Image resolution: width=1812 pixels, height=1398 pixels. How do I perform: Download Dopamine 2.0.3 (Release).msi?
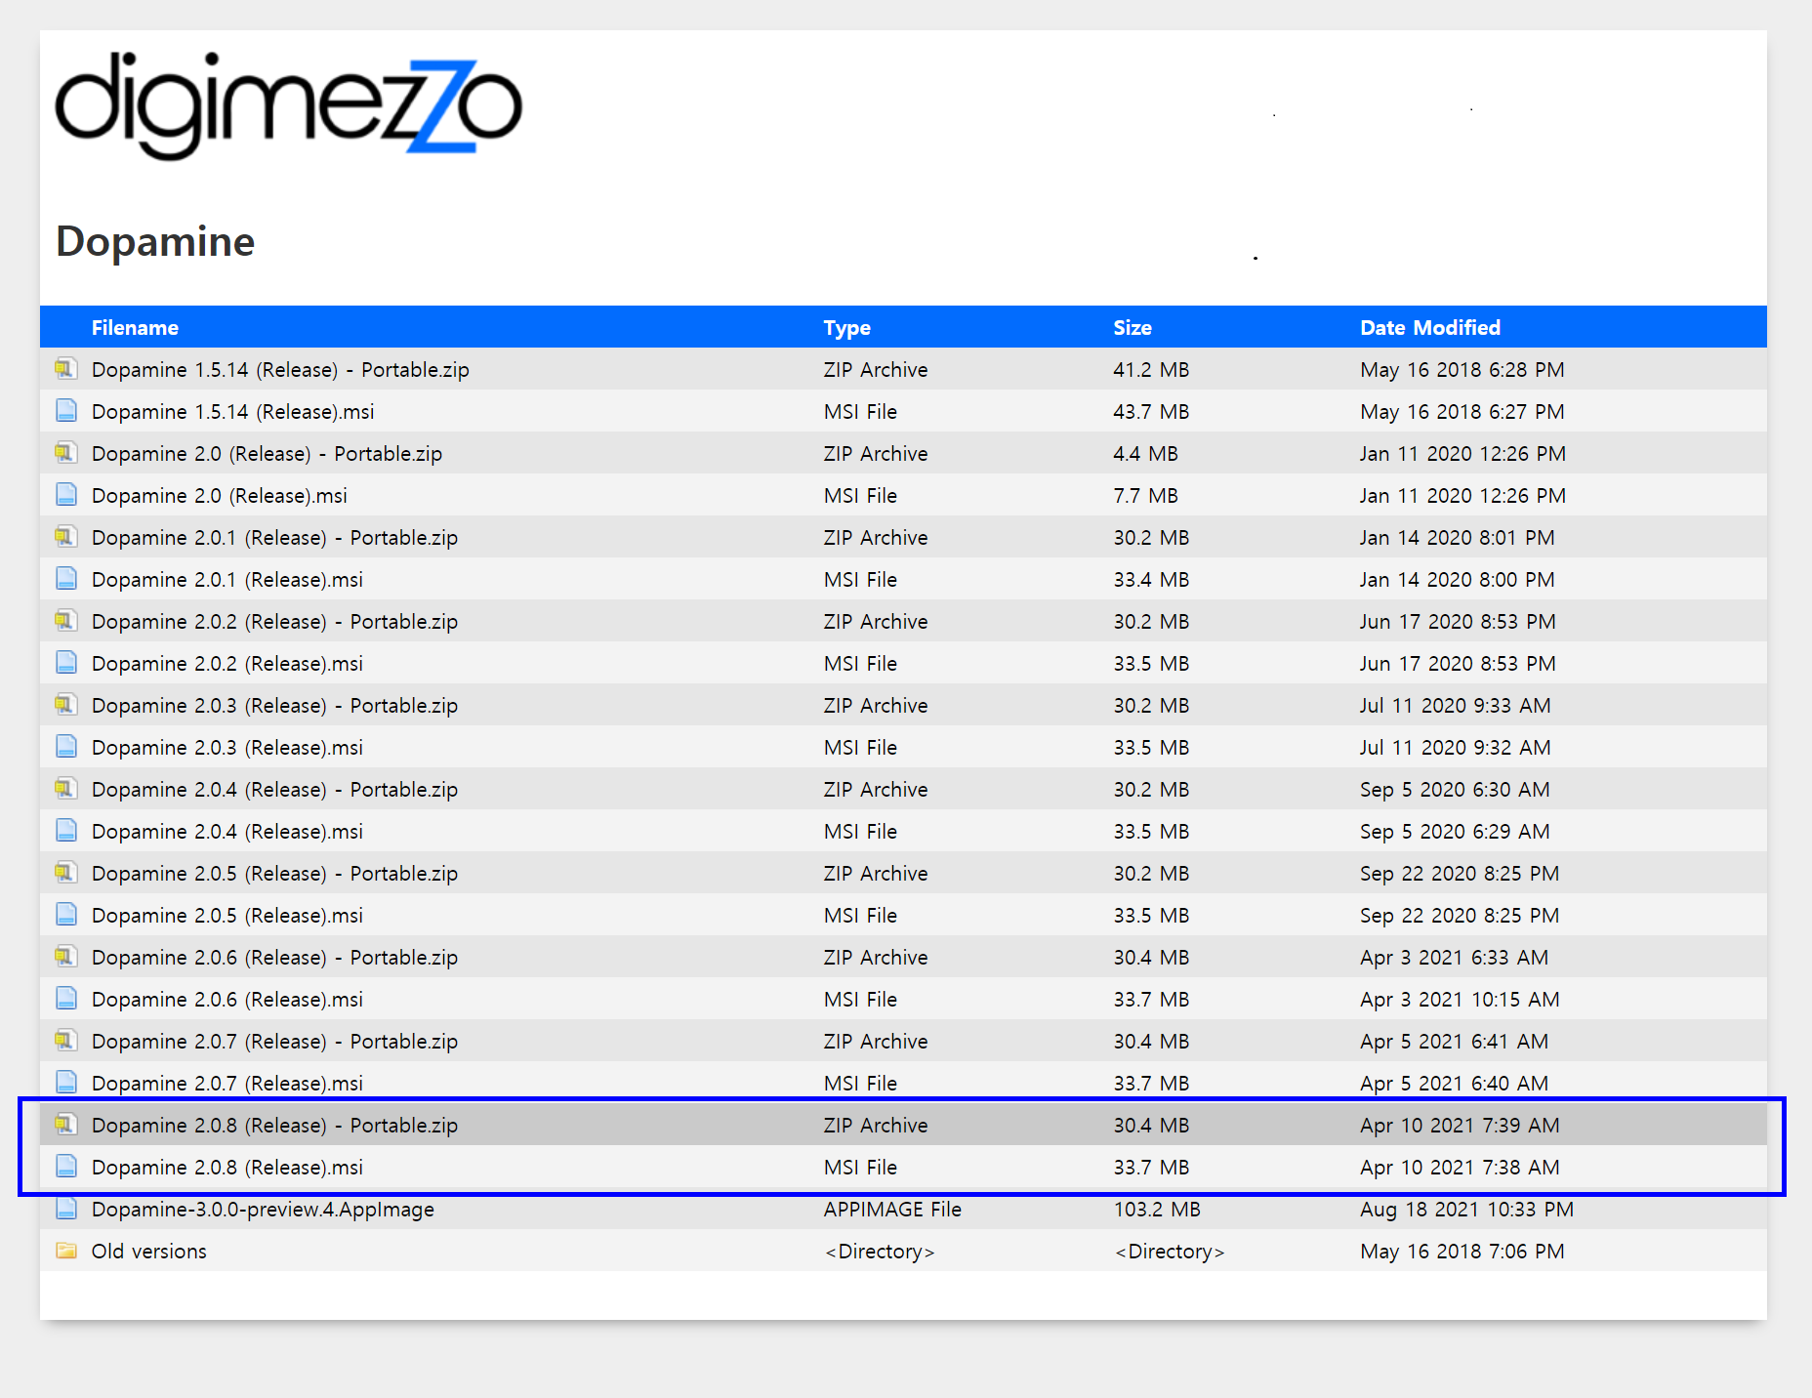click(x=226, y=748)
